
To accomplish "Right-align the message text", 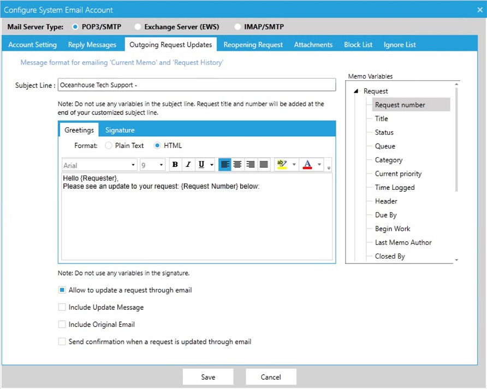I will pos(251,164).
